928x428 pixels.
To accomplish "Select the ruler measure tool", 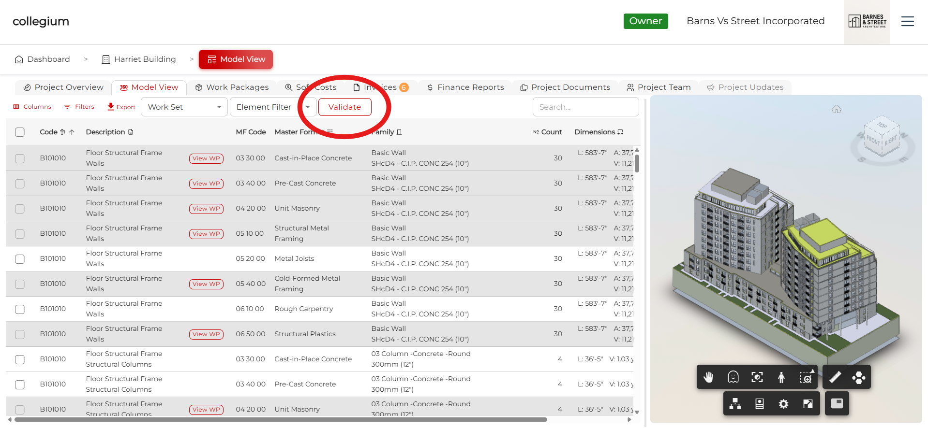I will (835, 377).
